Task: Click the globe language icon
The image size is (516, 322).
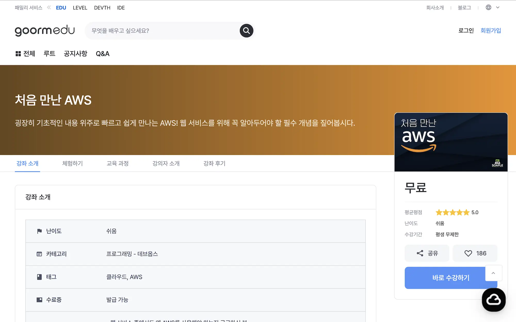Action: tap(488, 7)
